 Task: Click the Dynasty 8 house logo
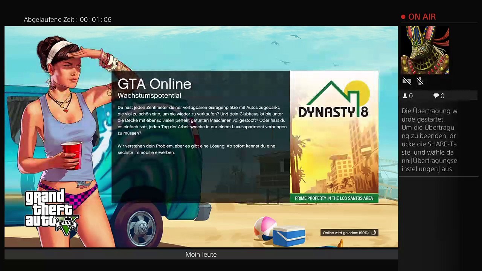pyautogui.click(x=334, y=99)
